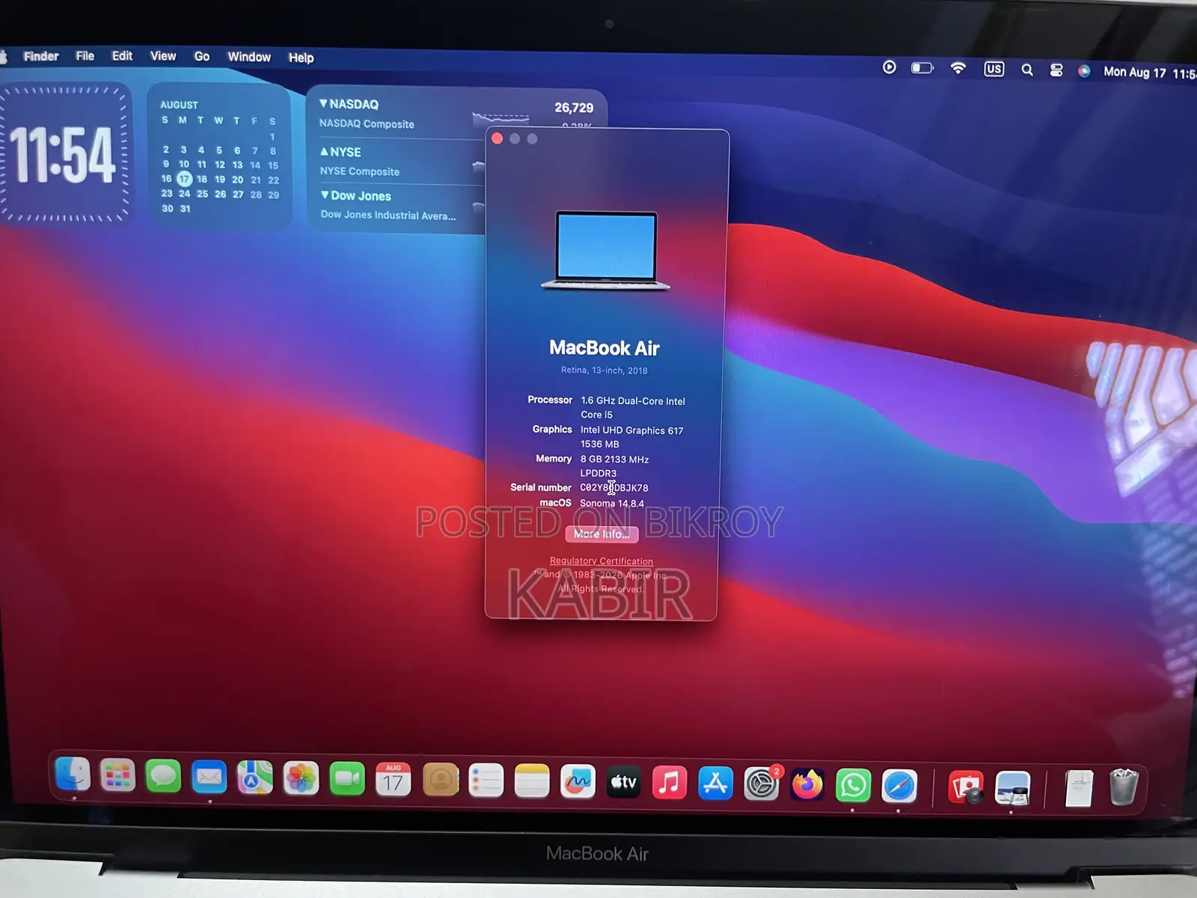Click the 26,729 NASDAQ price value
The width and height of the screenshot is (1197, 898).
point(574,108)
